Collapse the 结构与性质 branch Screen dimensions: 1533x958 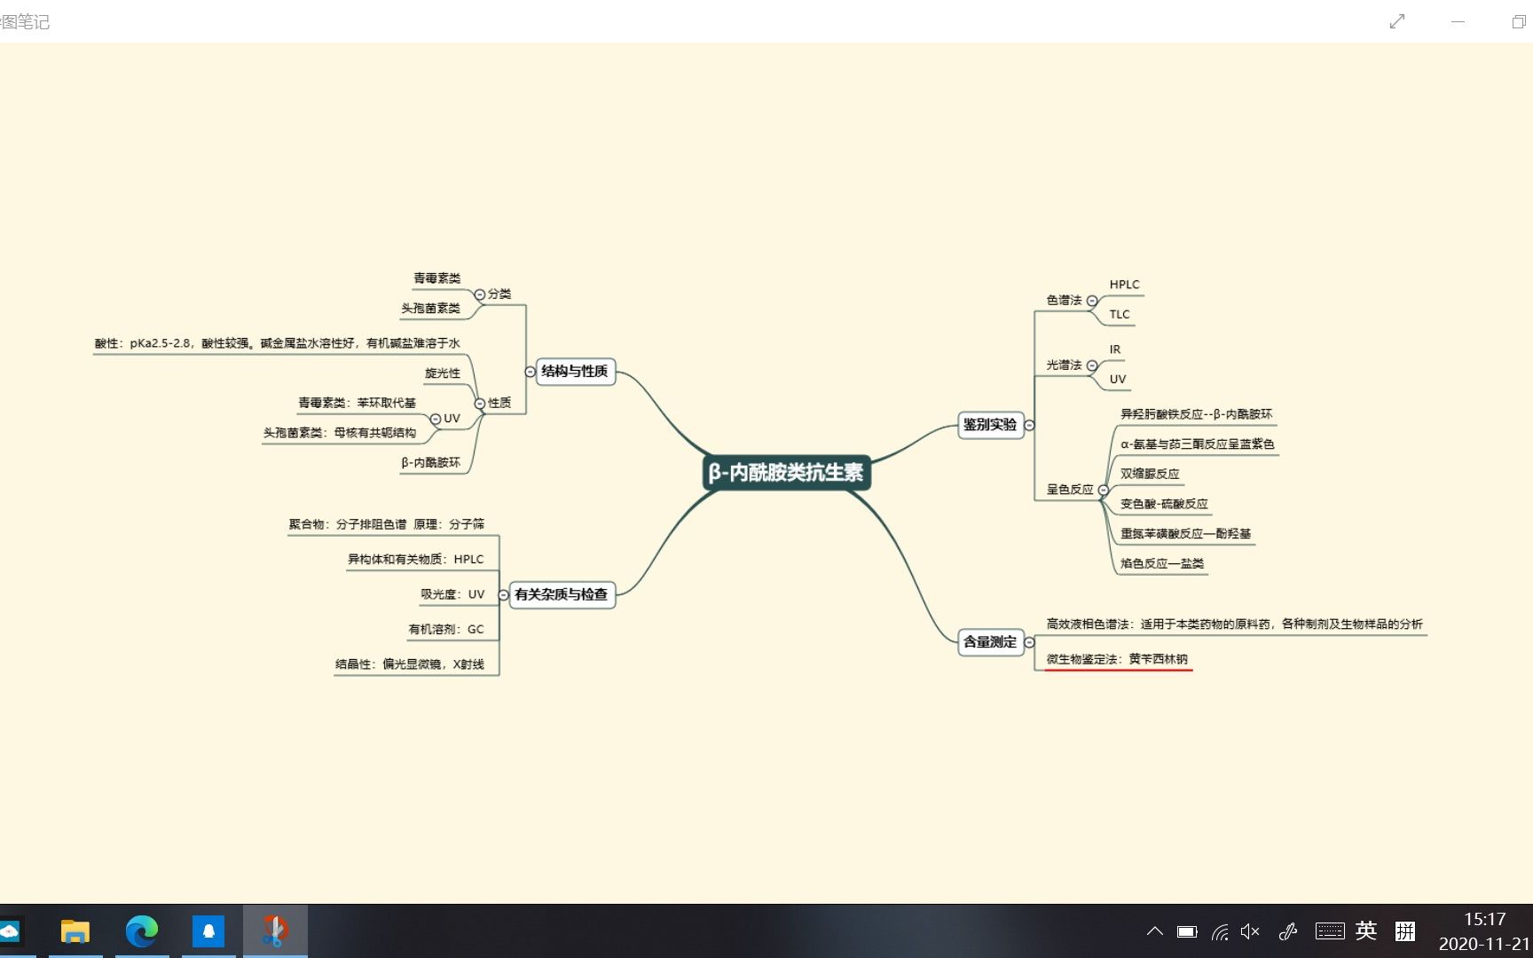pyautogui.click(x=530, y=372)
